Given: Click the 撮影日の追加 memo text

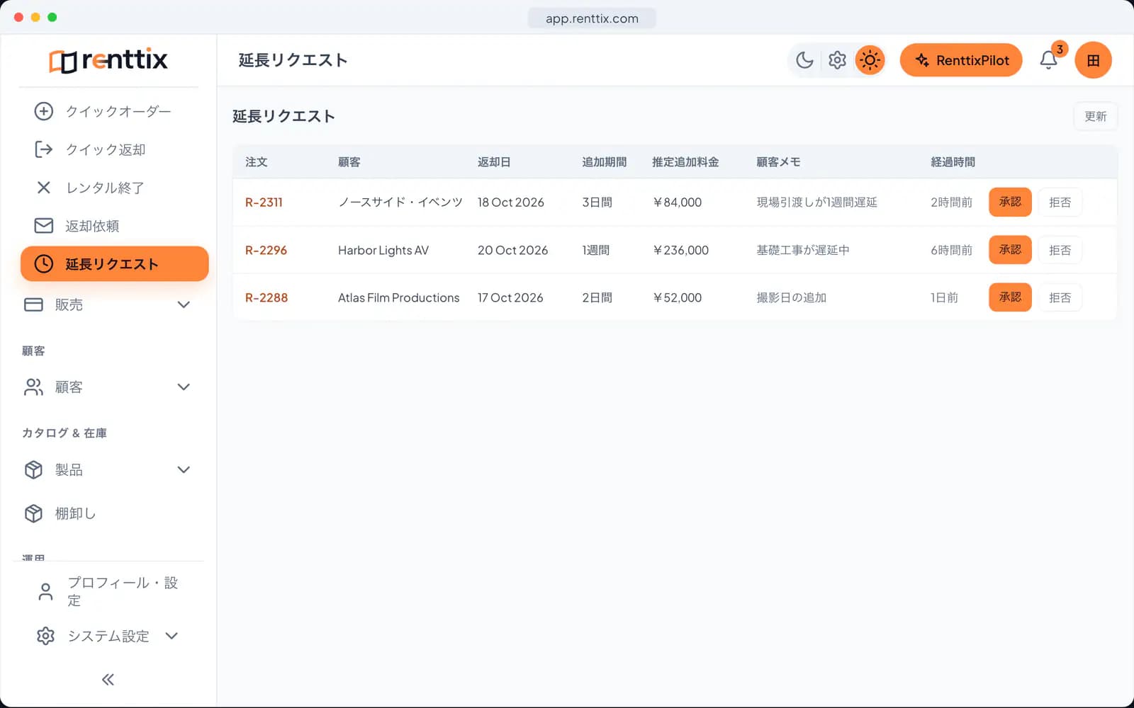Looking at the screenshot, I should click(x=791, y=297).
